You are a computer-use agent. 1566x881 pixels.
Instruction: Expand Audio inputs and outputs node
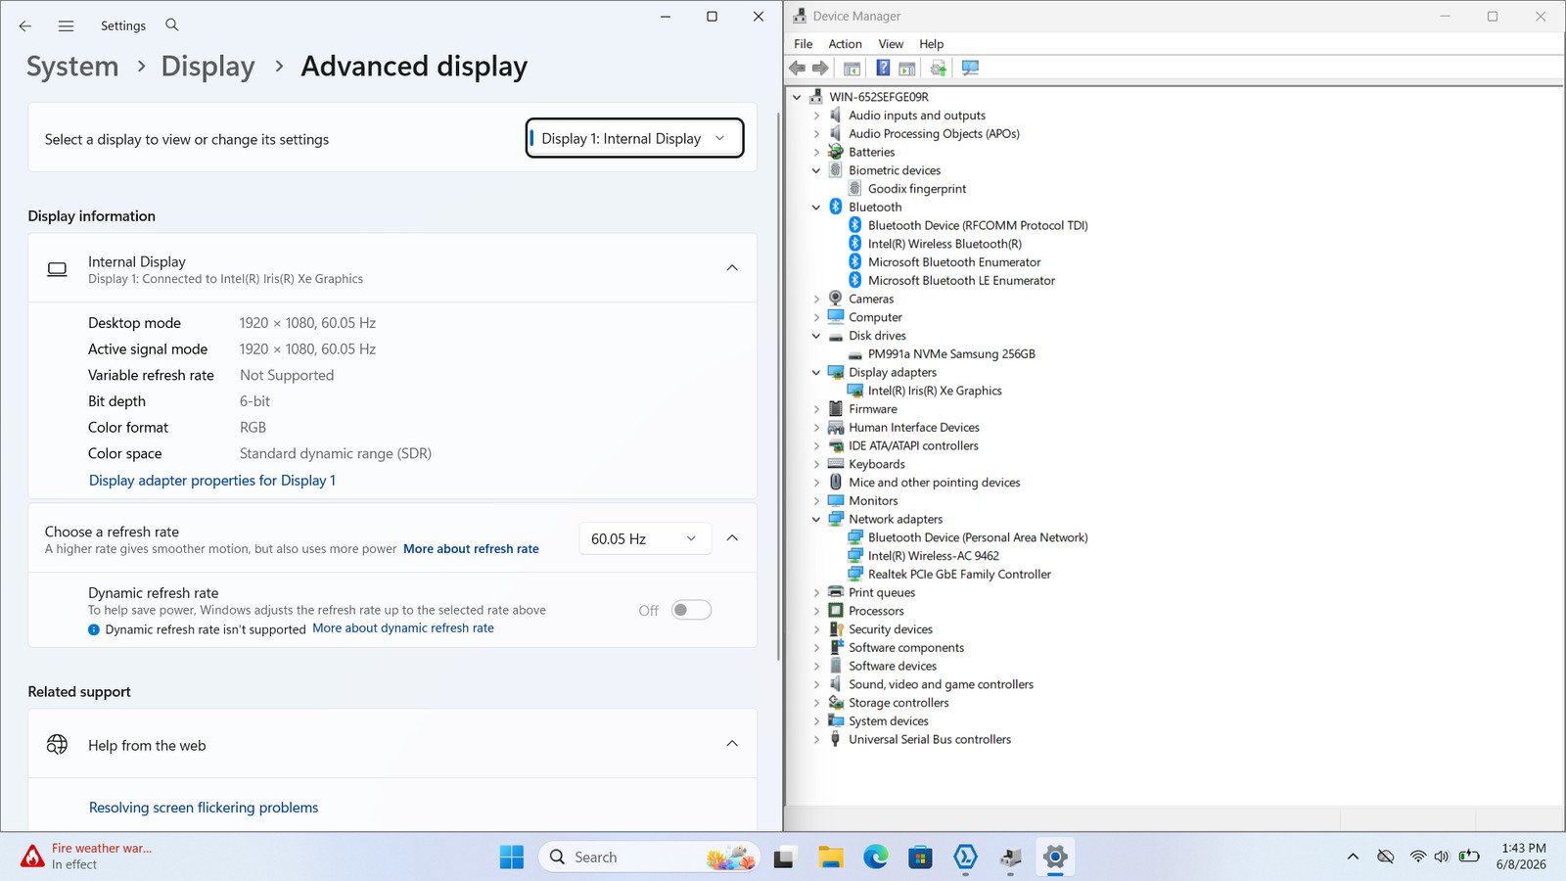tap(816, 116)
